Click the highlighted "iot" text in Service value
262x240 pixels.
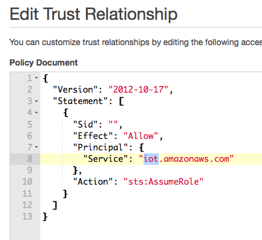151,159
